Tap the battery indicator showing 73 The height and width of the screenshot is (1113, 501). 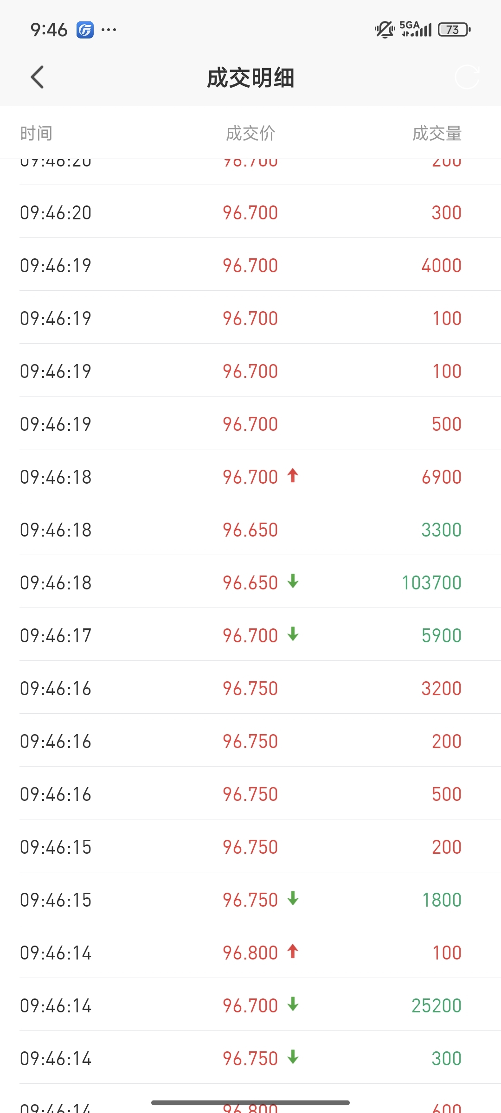[454, 30]
